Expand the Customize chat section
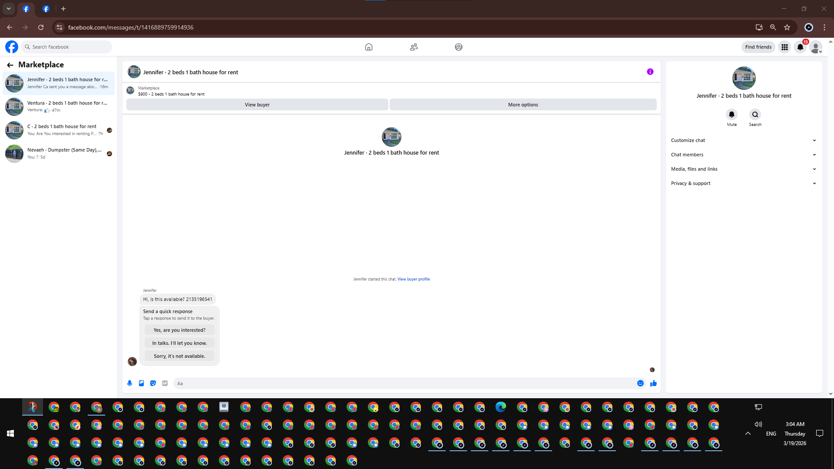834x469 pixels. (743, 140)
